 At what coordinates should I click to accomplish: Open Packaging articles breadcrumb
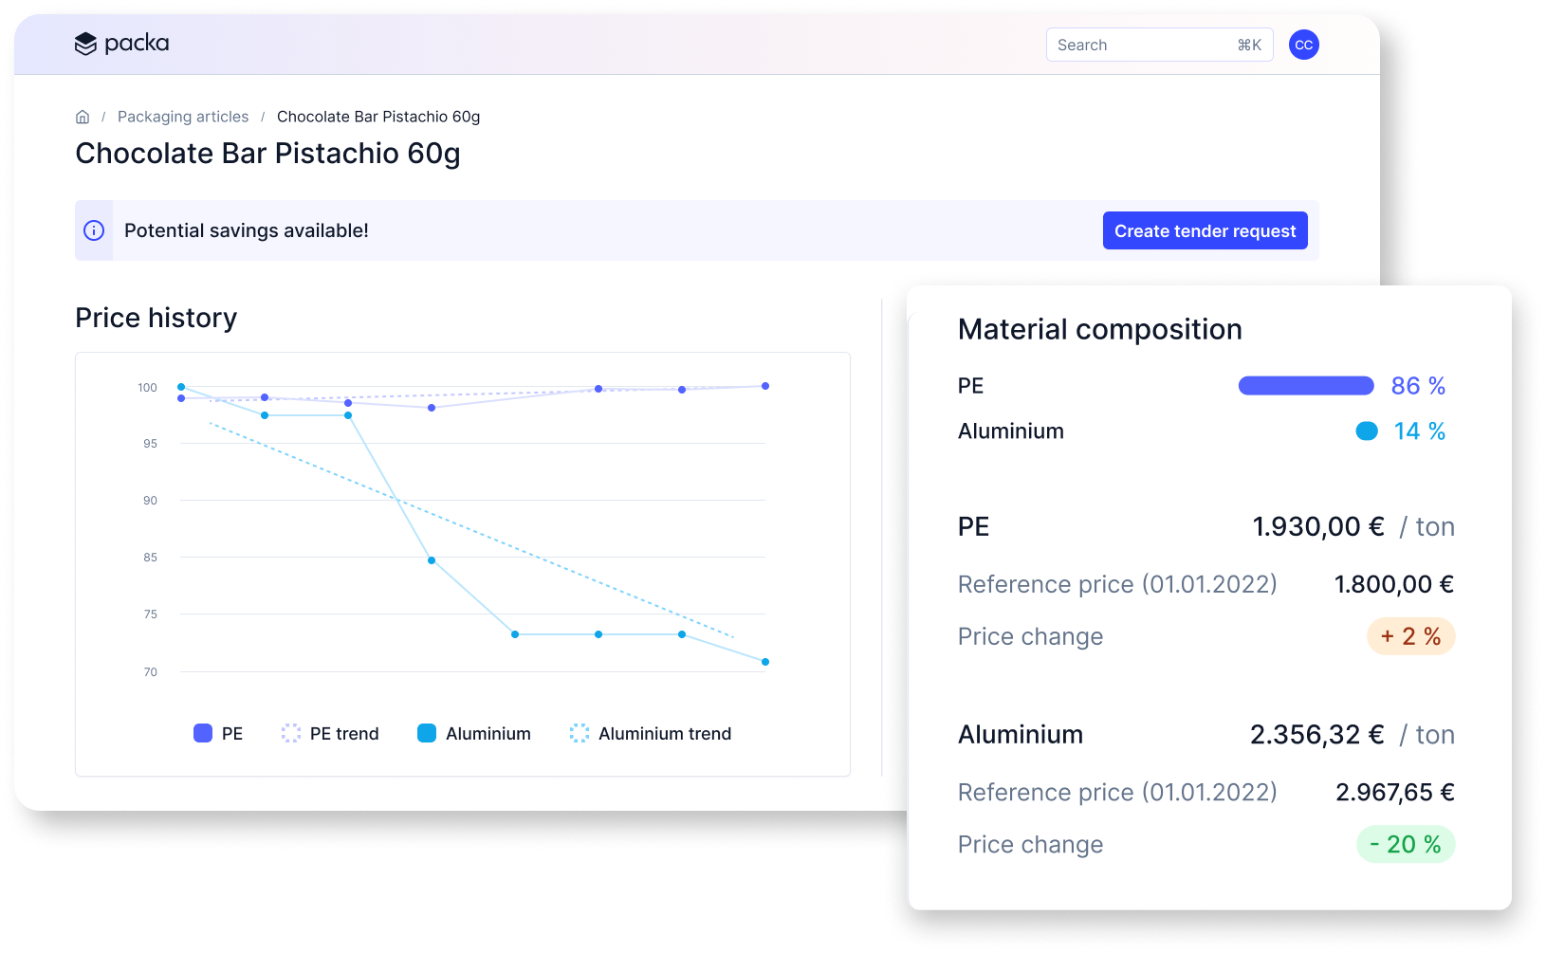point(183,117)
